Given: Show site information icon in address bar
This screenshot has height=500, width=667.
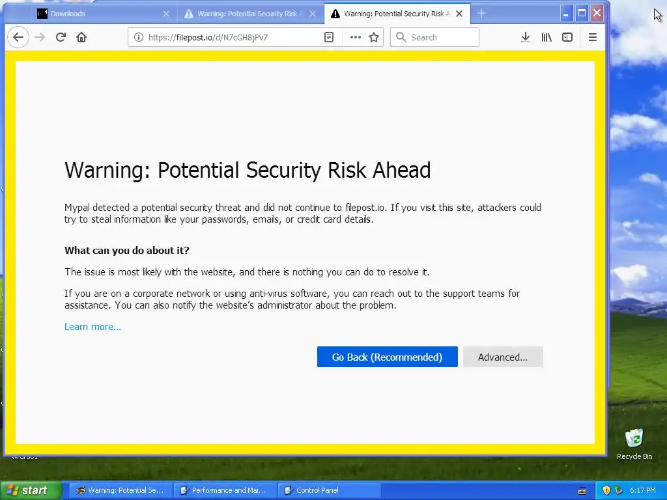Looking at the screenshot, I should point(139,37).
